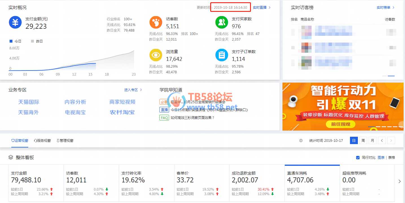Click the 4,707.06 直通车消耗 figure
405x203 pixels.
point(300,180)
